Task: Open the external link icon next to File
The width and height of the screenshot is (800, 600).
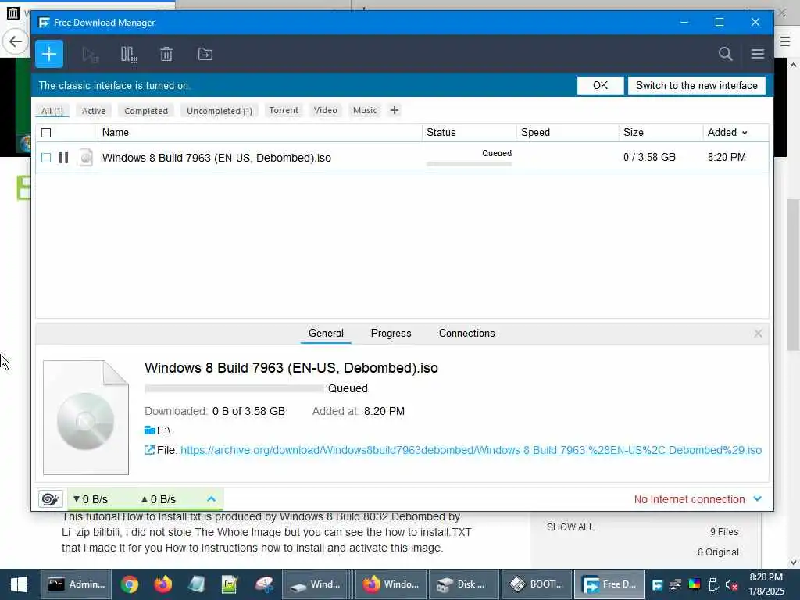Action: click(x=149, y=450)
